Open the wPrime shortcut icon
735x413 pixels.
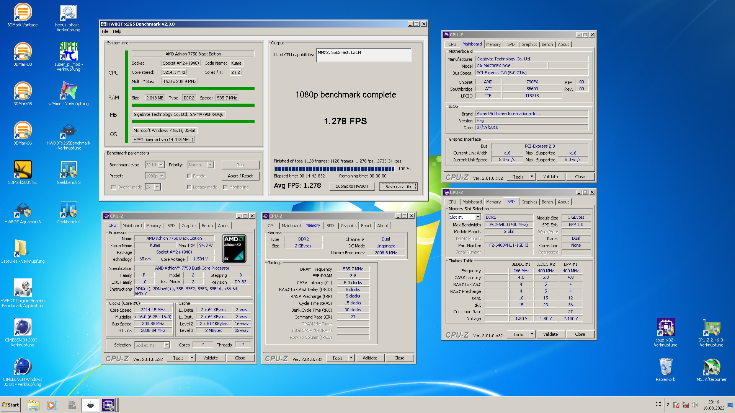click(69, 94)
